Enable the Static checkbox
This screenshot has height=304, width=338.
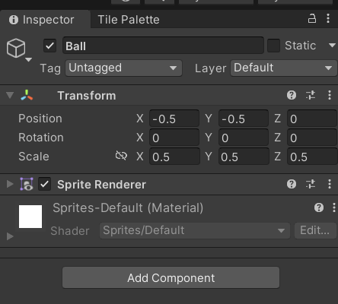tap(273, 46)
